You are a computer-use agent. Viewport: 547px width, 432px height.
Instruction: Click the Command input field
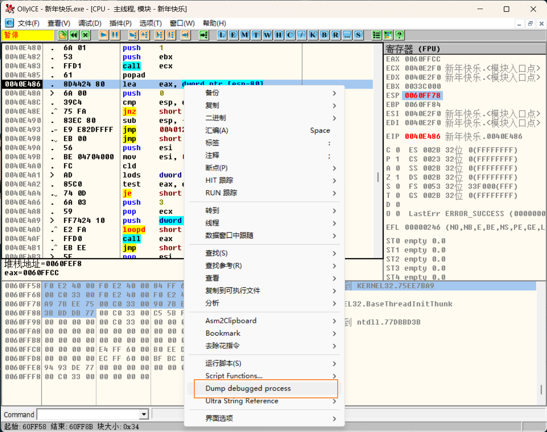coord(88,414)
